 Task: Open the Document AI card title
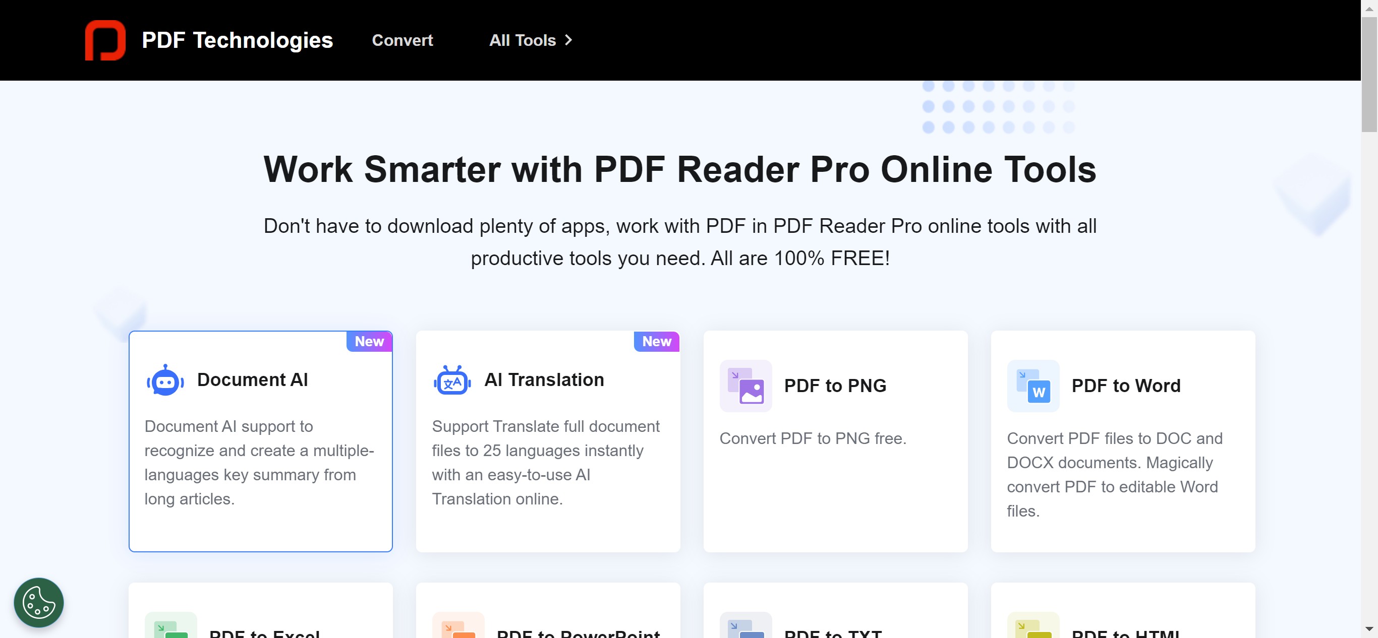[x=253, y=379]
